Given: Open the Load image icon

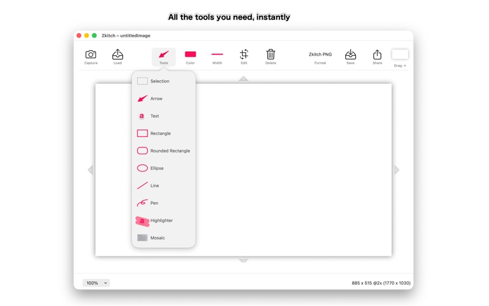Looking at the screenshot, I should tap(117, 54).
